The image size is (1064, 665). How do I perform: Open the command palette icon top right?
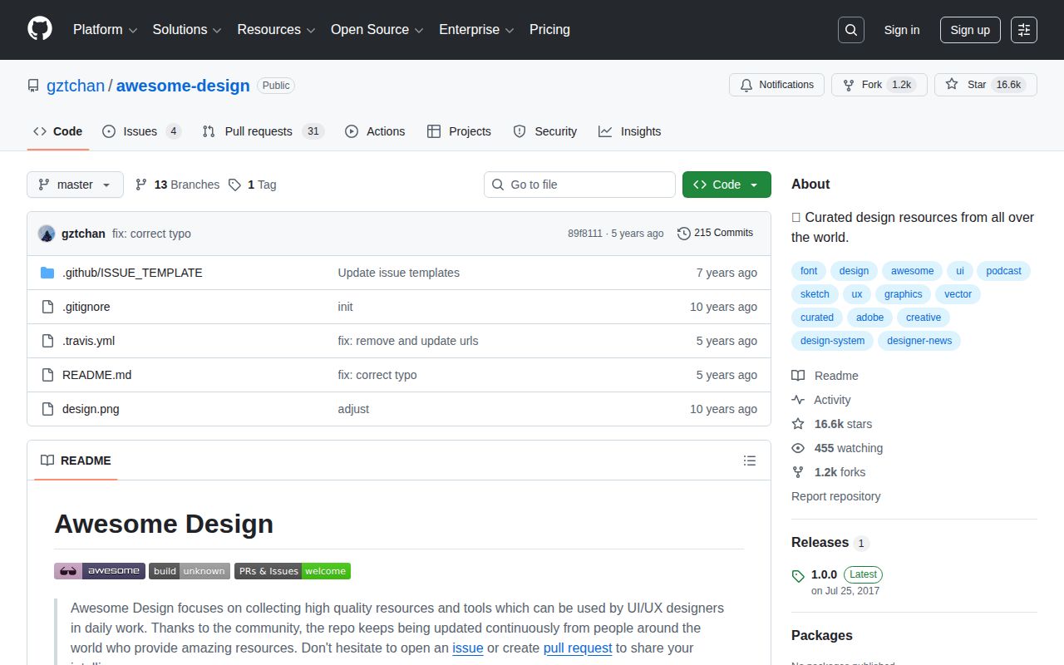tap(1023, 30)
